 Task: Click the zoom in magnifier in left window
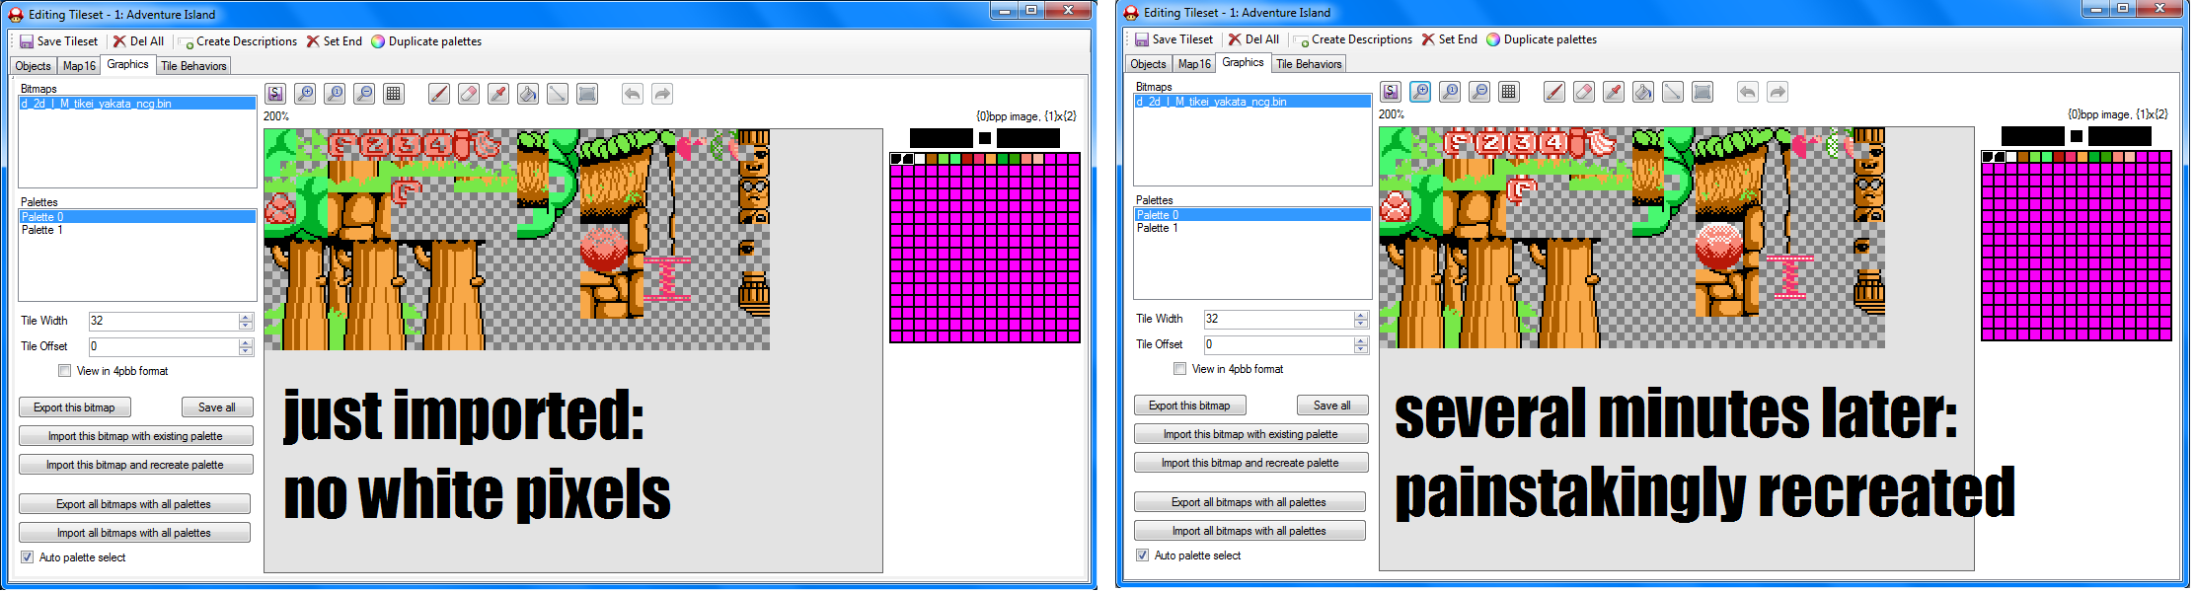(305, 94)
